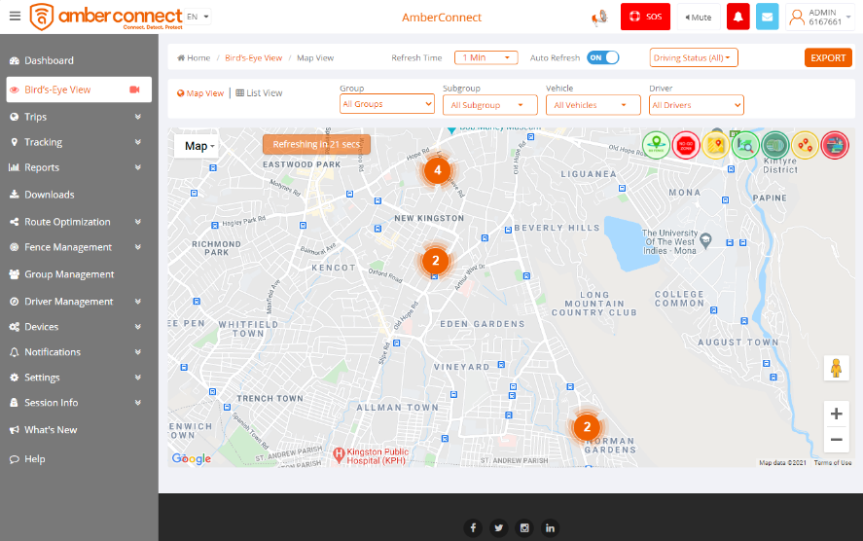Viewport: 863px width, 541px height.
Task: Click the Street View pegman icon
Action: [836, 368]
